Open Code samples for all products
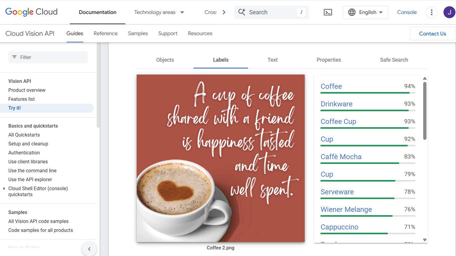456x256 pixels. point(41,230)
